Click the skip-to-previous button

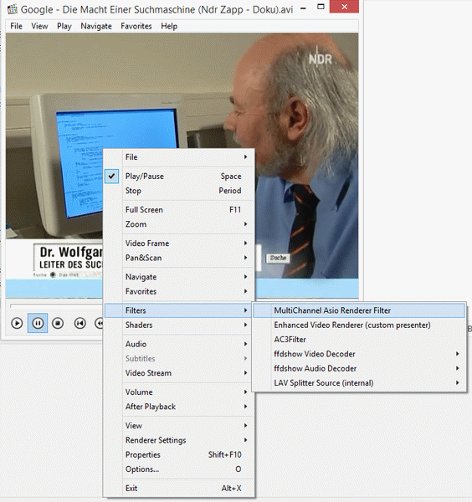pyautogui.click(x=80, y=323)
